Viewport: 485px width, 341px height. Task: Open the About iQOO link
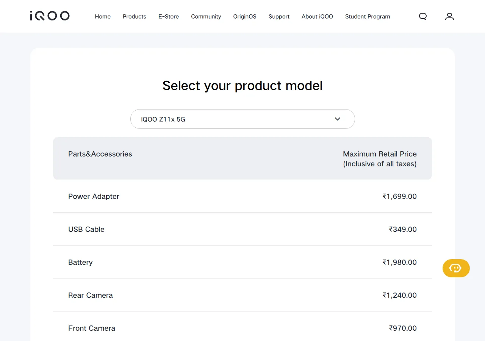[317, 16]
